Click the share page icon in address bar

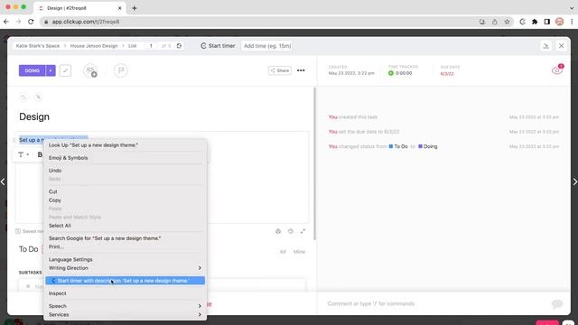tap(495, 22)
